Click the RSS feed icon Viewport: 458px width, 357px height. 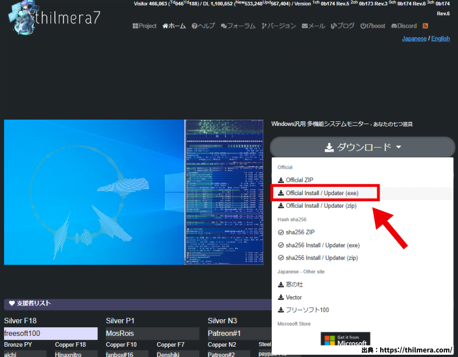pyautogui.click(x=426, y=26)
